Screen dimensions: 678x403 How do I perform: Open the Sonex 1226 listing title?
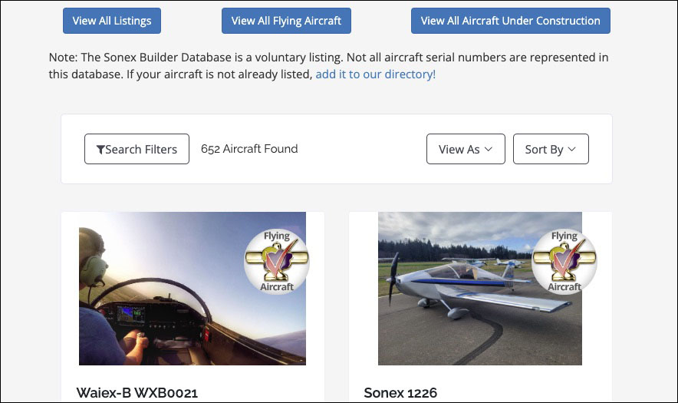pos(400,392)
